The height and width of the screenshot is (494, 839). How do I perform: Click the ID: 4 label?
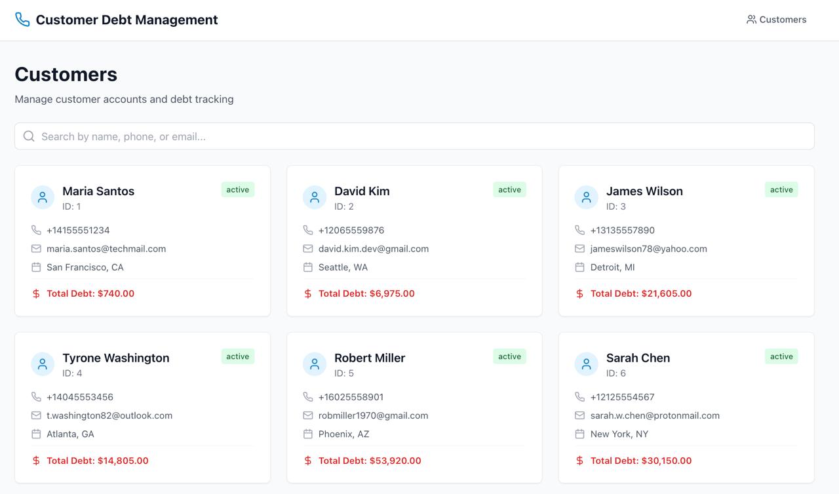point(72,373)
